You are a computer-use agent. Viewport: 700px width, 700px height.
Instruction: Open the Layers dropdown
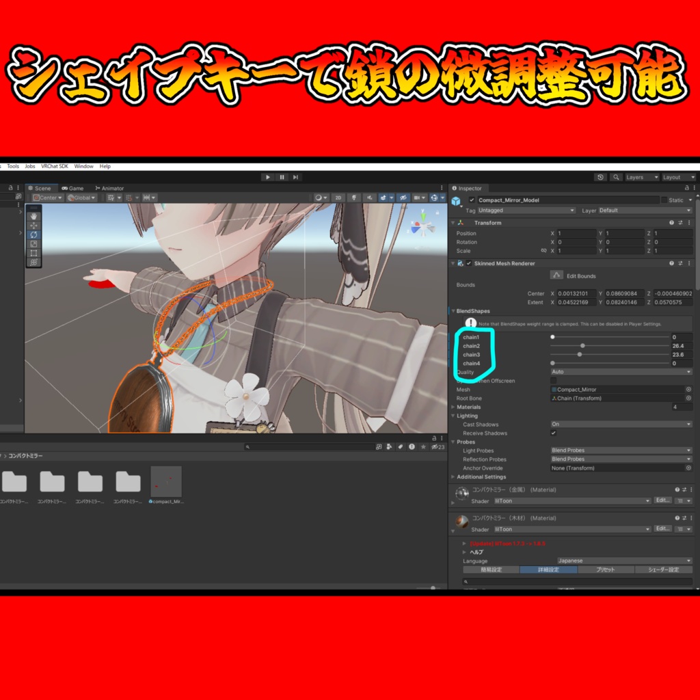642,177
